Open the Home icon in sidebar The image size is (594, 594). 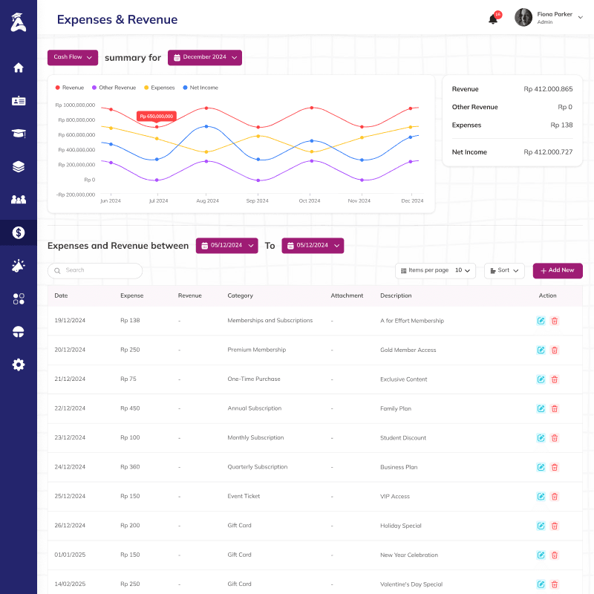tap(18, 68)
